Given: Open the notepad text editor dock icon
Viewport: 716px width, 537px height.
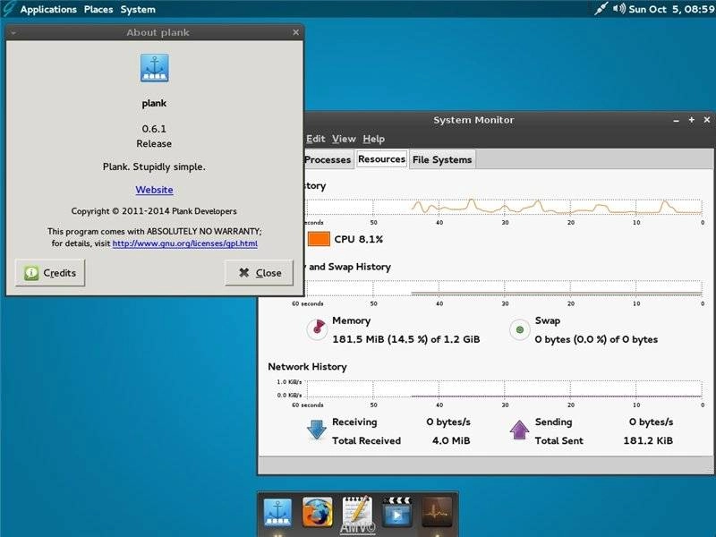Looking at the screenshot, I should pyautogui.click(x=357, y=512).
